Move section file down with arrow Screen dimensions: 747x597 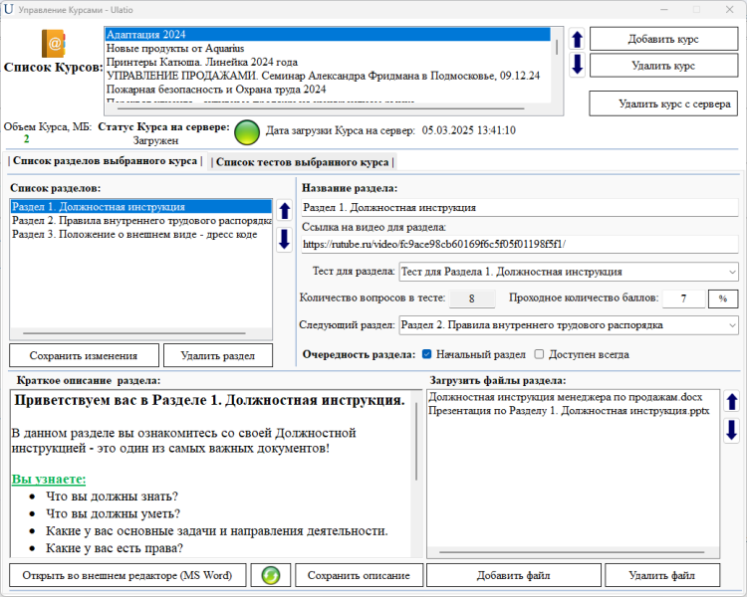(x=732, y=430)
